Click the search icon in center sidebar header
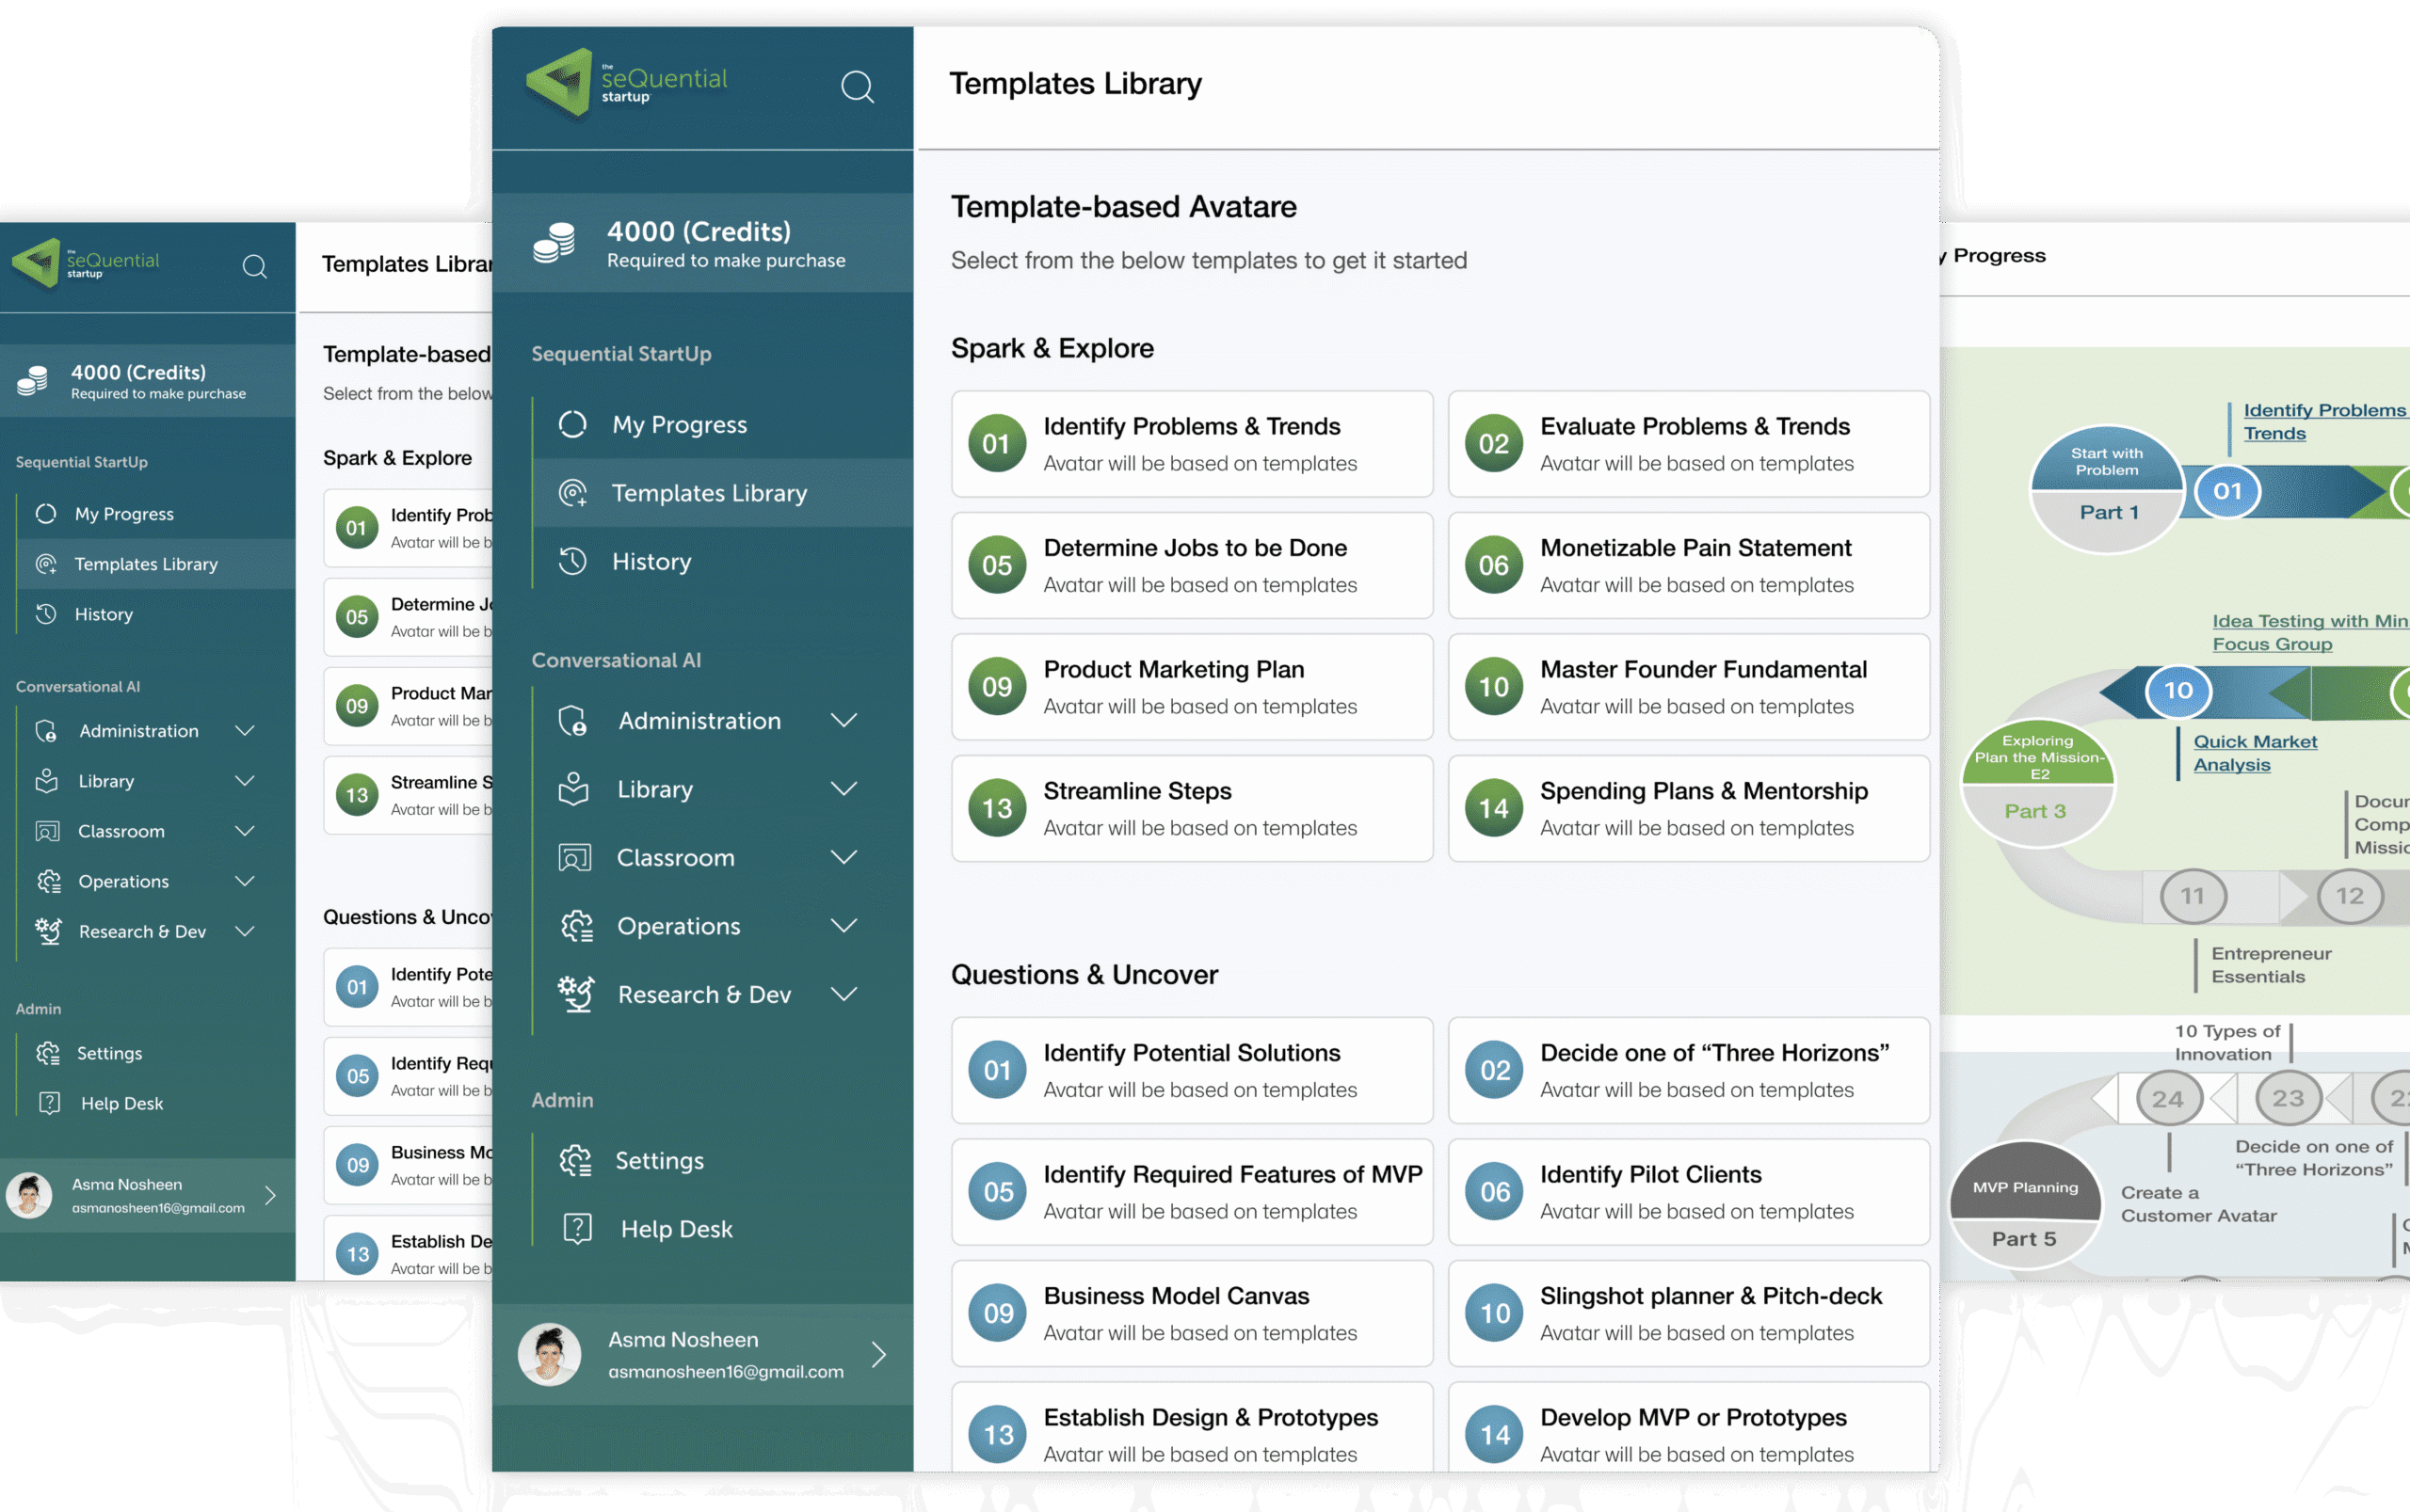2410x1512 pixels. tap(858, 87)
